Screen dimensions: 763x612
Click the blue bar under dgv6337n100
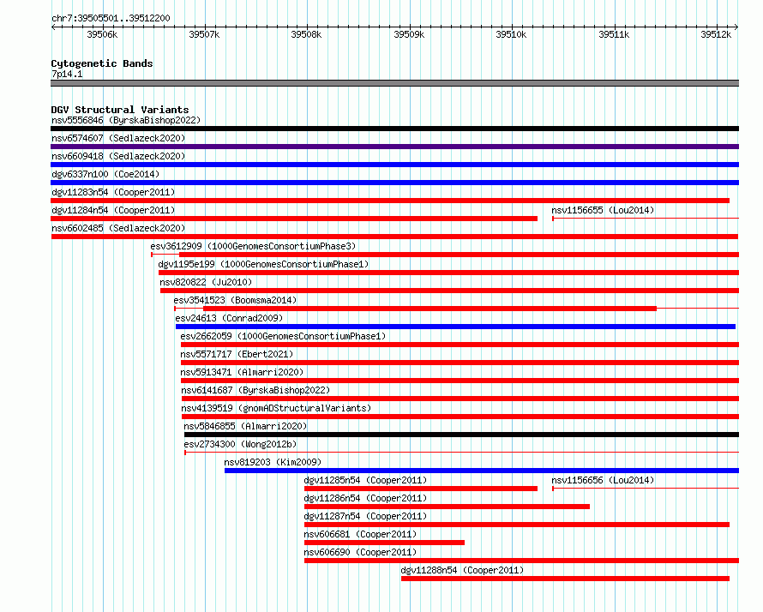tap(394, 183)
